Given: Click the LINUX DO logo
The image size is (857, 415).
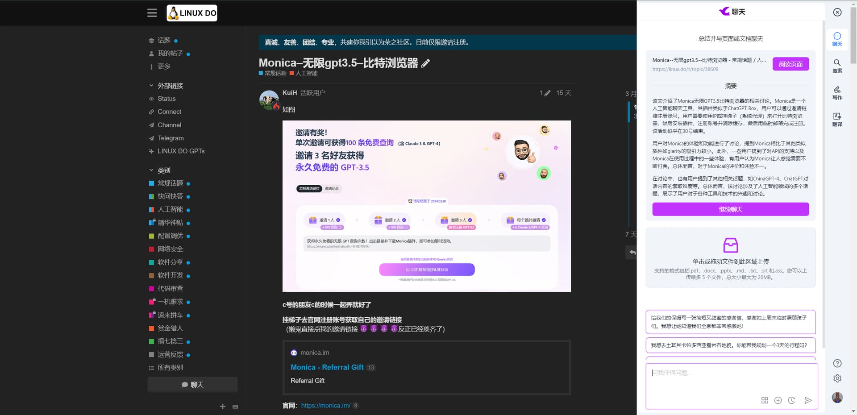Looking at the screenshot, I should point(192,13).
